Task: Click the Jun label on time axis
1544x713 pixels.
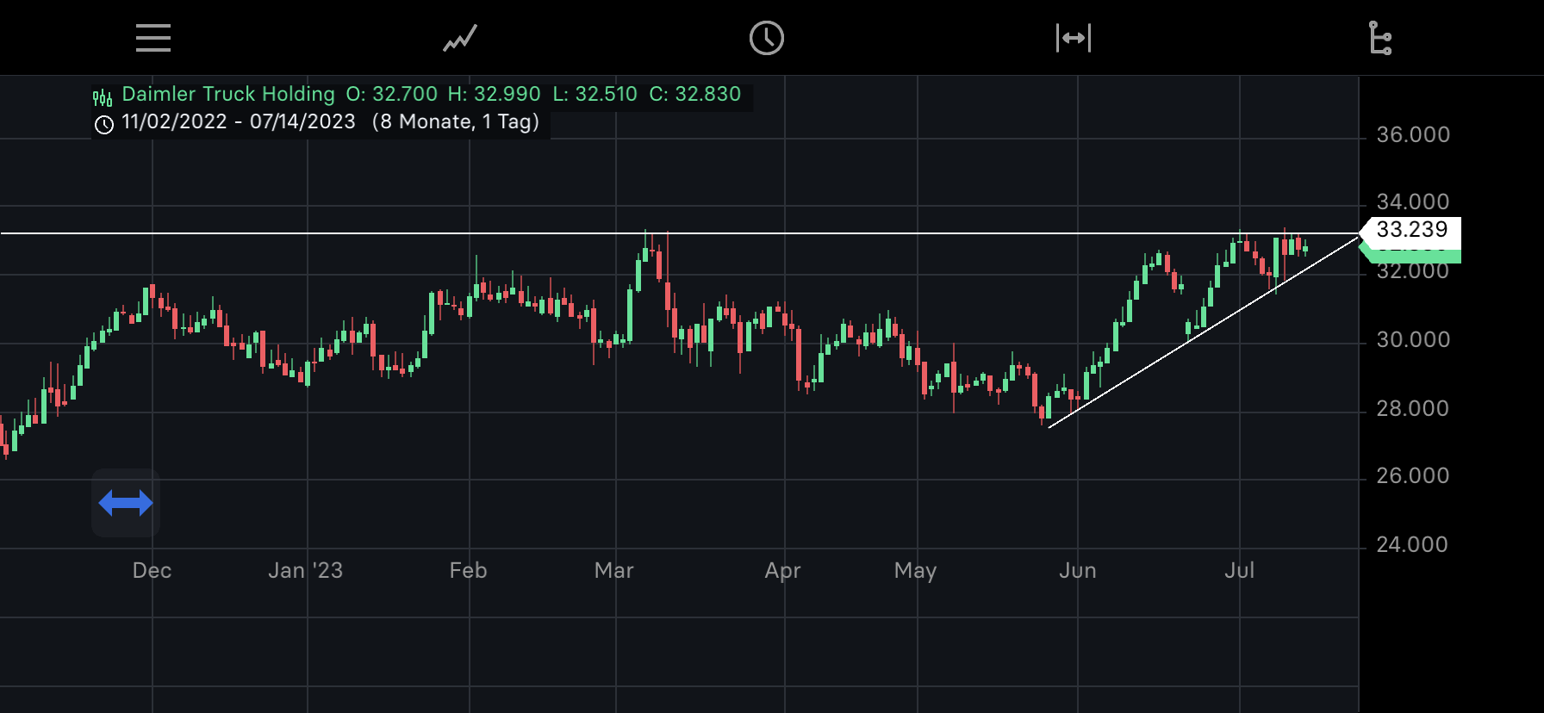Action: [x=1077, y=571]
